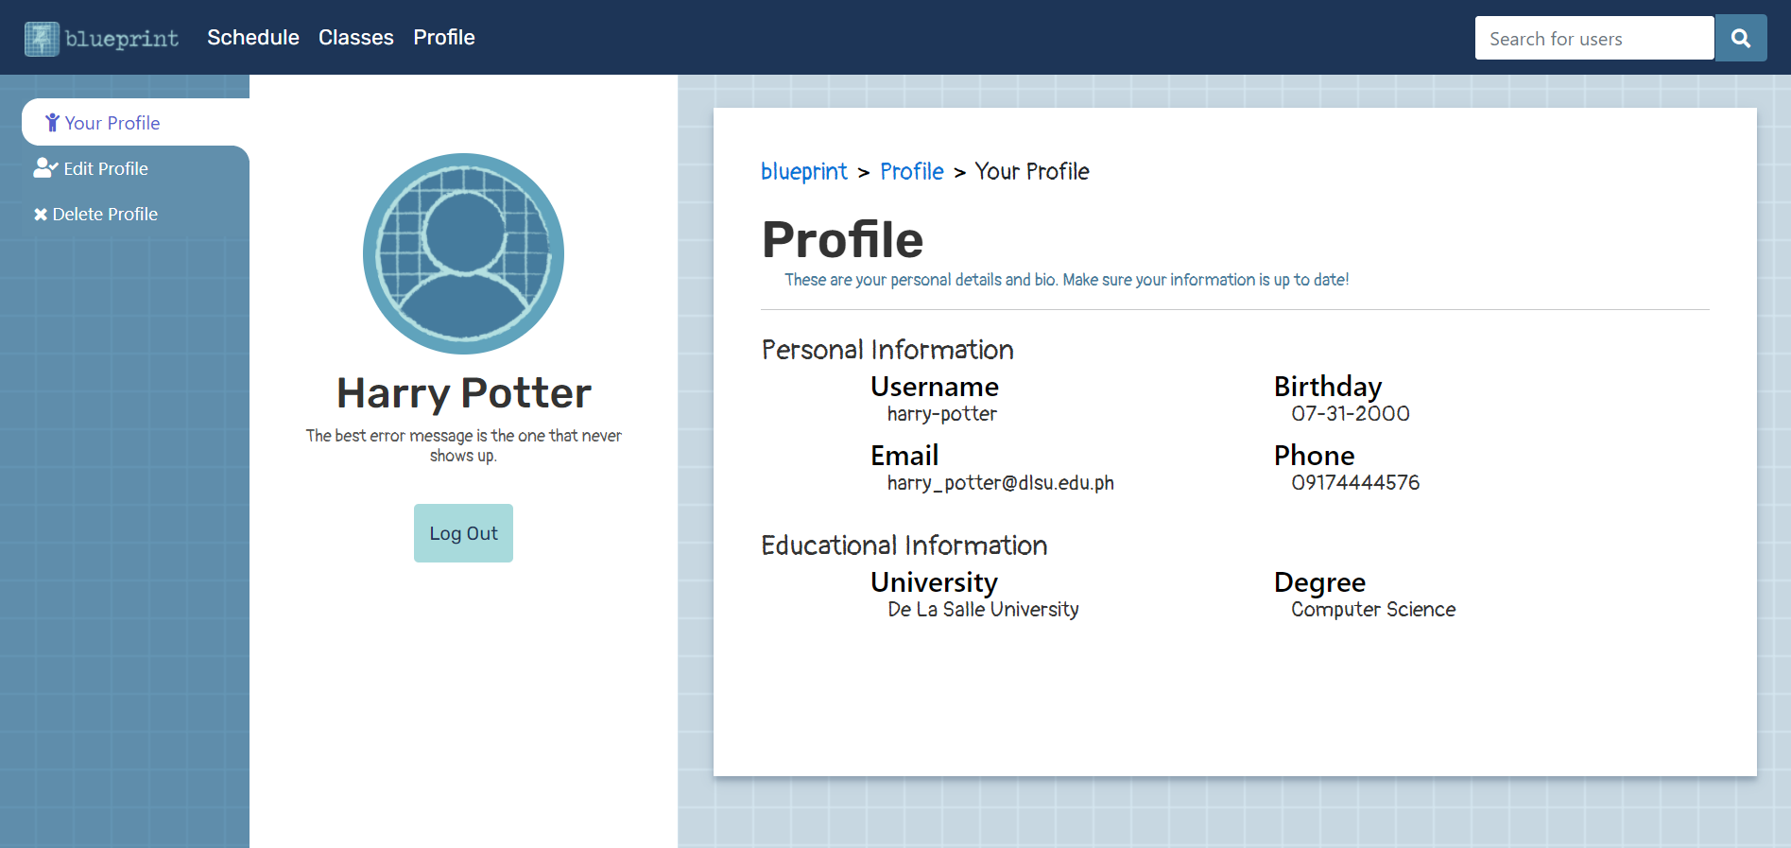
Task: Click the large Profile page heading
Action: coord(842,239)
